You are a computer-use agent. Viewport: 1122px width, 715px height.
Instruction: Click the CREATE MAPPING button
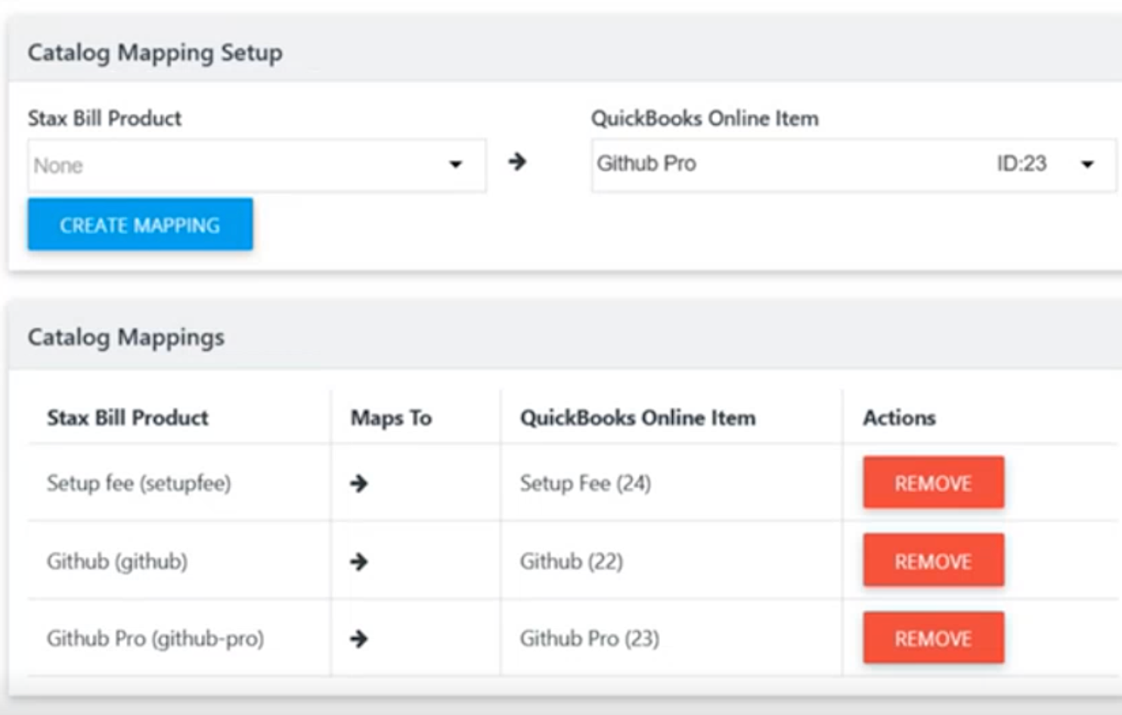(140, 224)
